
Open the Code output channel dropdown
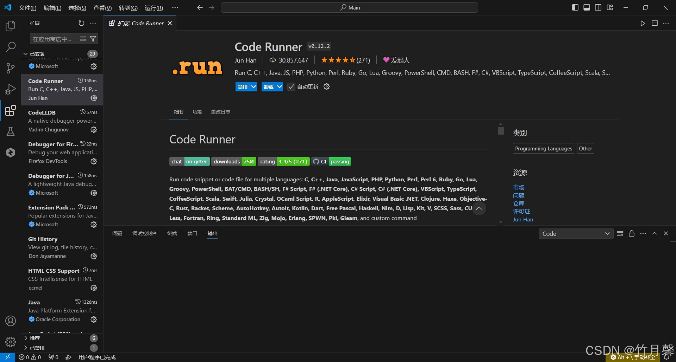point(576,234)
